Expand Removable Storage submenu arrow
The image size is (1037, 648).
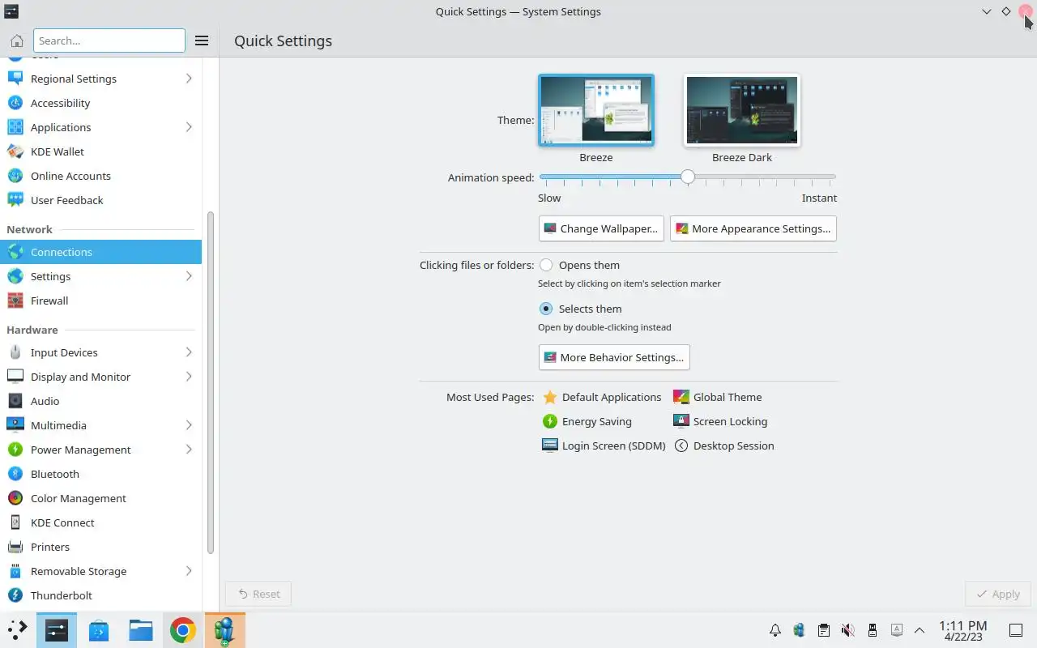[189, 571]
